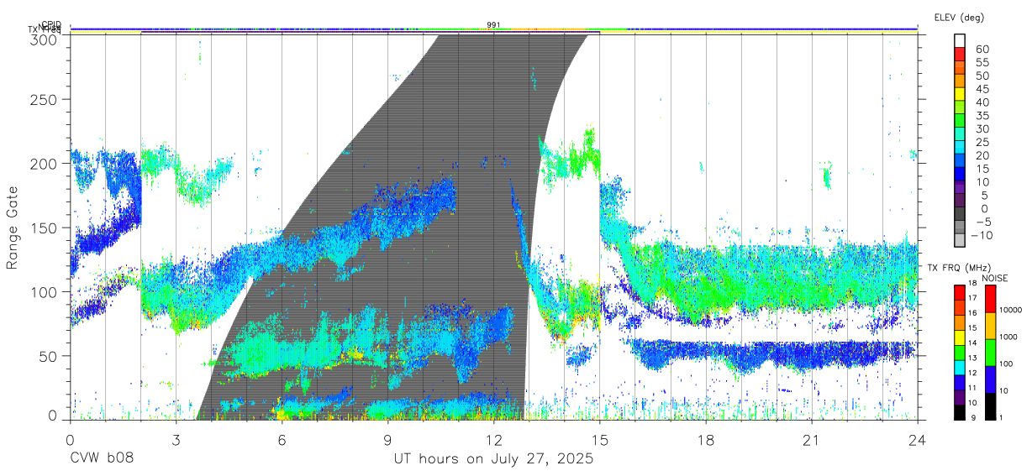Select the blue 10–100 noise swatch
Screen dimensions: 1032x476
pos(991,379)
